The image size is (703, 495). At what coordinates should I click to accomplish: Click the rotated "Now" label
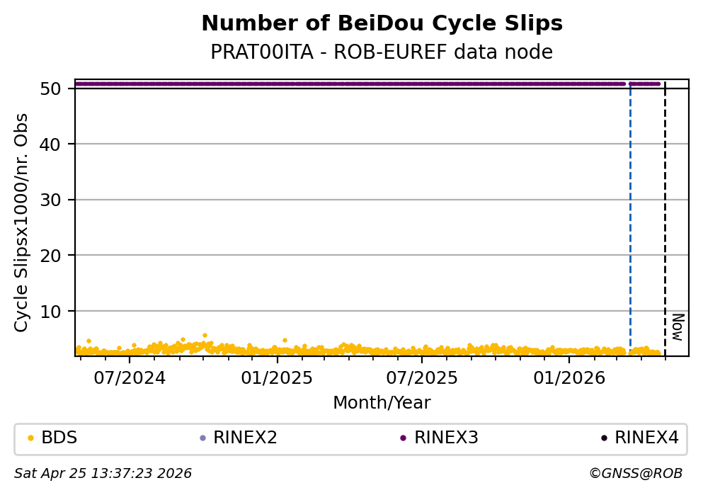678,326
